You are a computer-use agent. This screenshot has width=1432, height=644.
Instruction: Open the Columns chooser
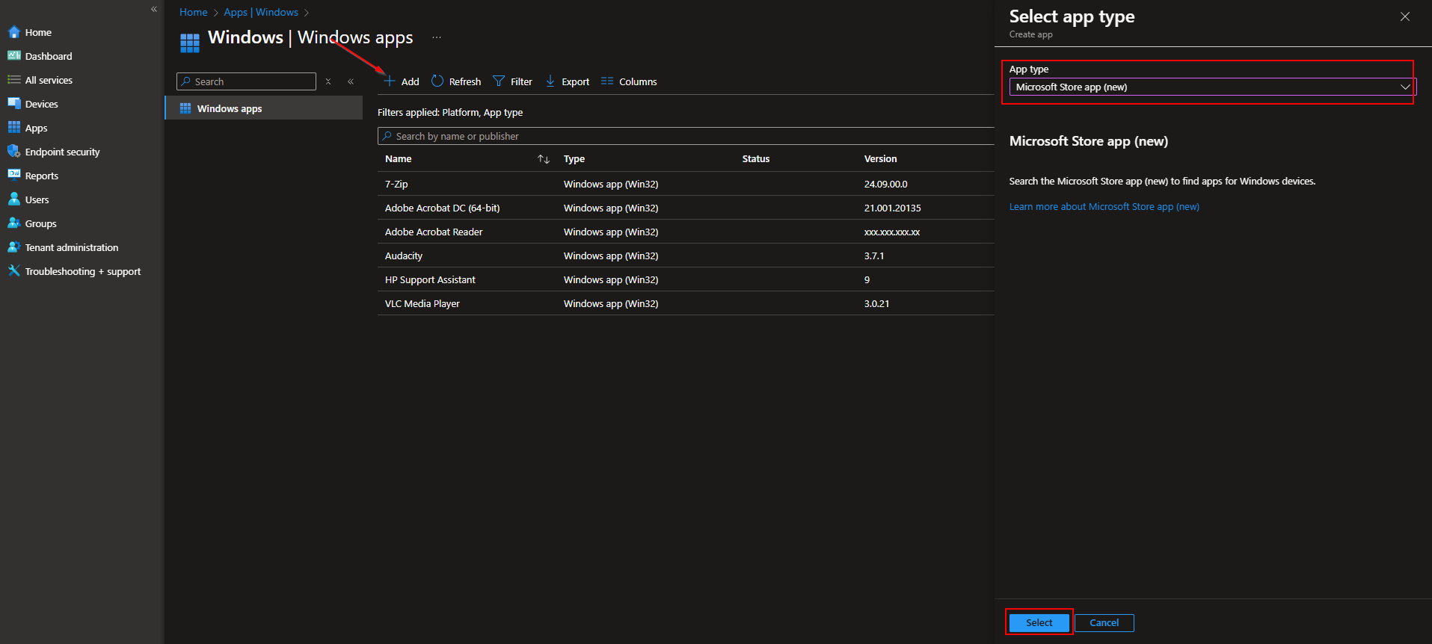point(629,81)
